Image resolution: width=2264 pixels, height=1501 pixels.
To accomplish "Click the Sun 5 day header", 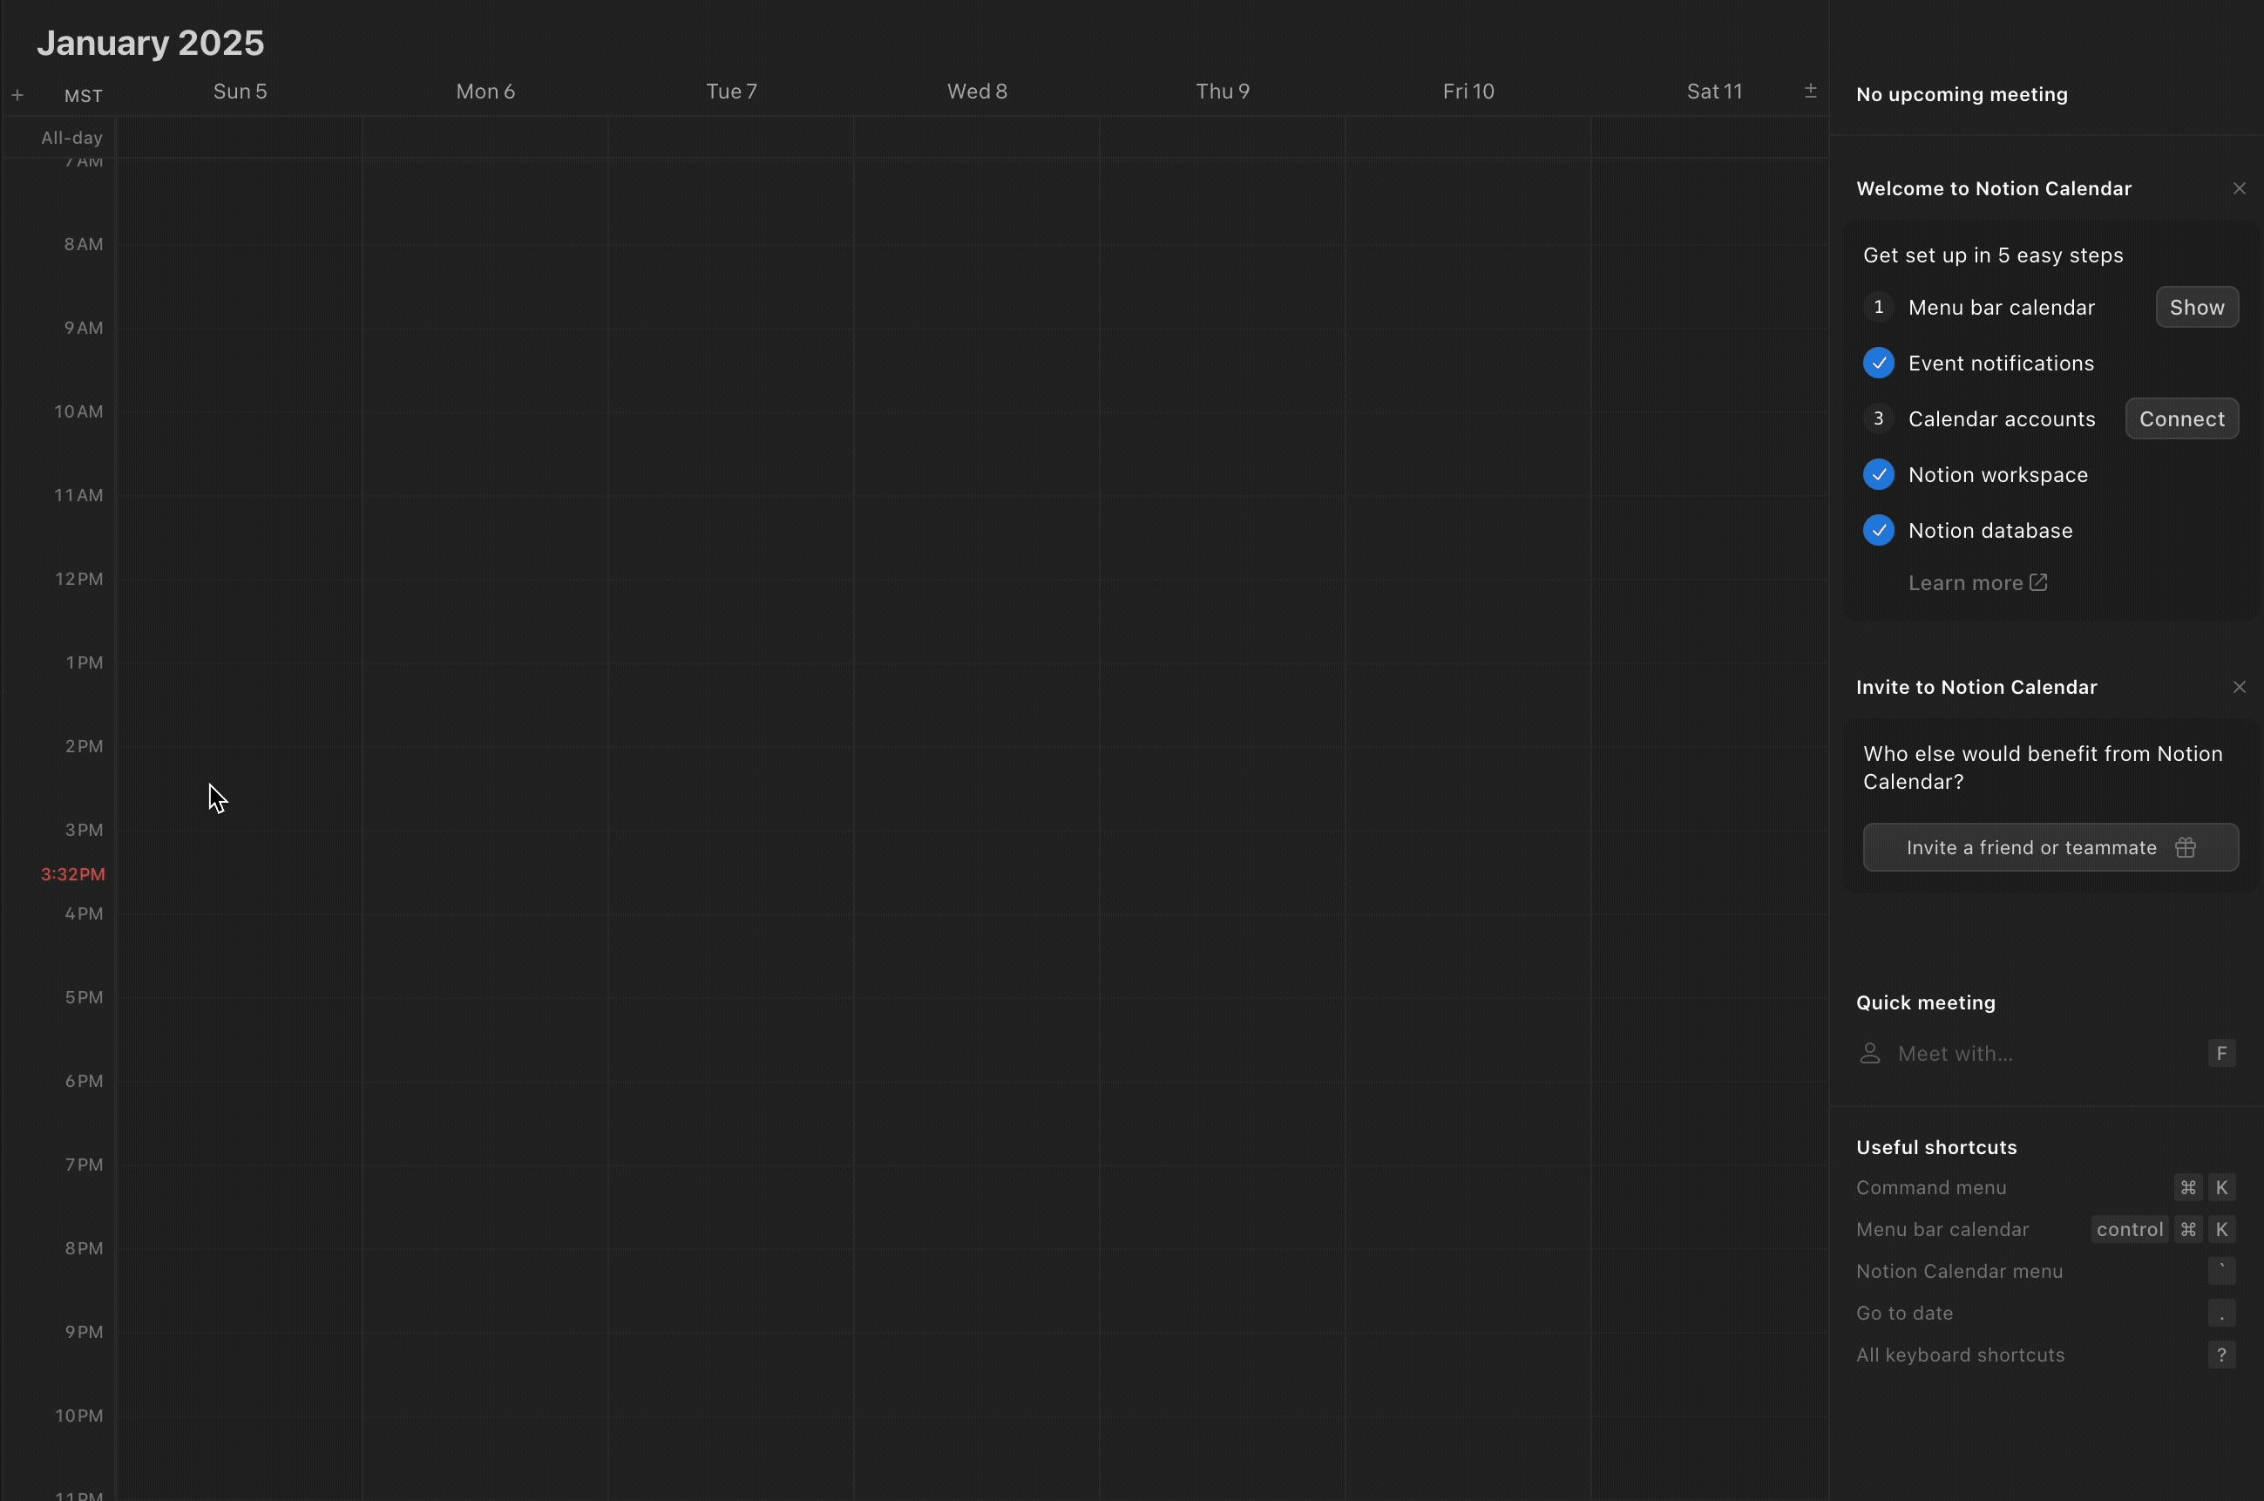I will point(241,92).
